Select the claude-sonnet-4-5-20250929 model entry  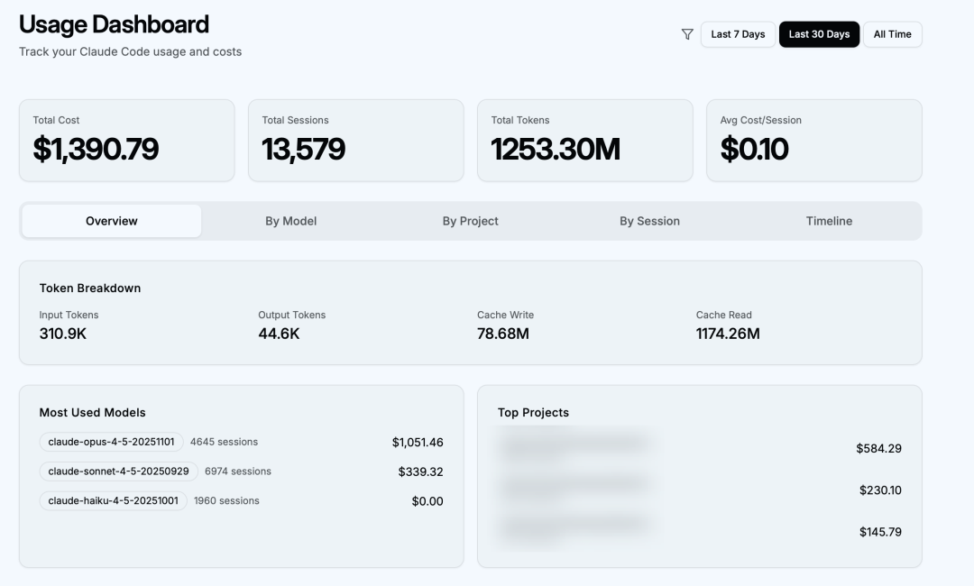pyautogui.click(x=113, y=471)
